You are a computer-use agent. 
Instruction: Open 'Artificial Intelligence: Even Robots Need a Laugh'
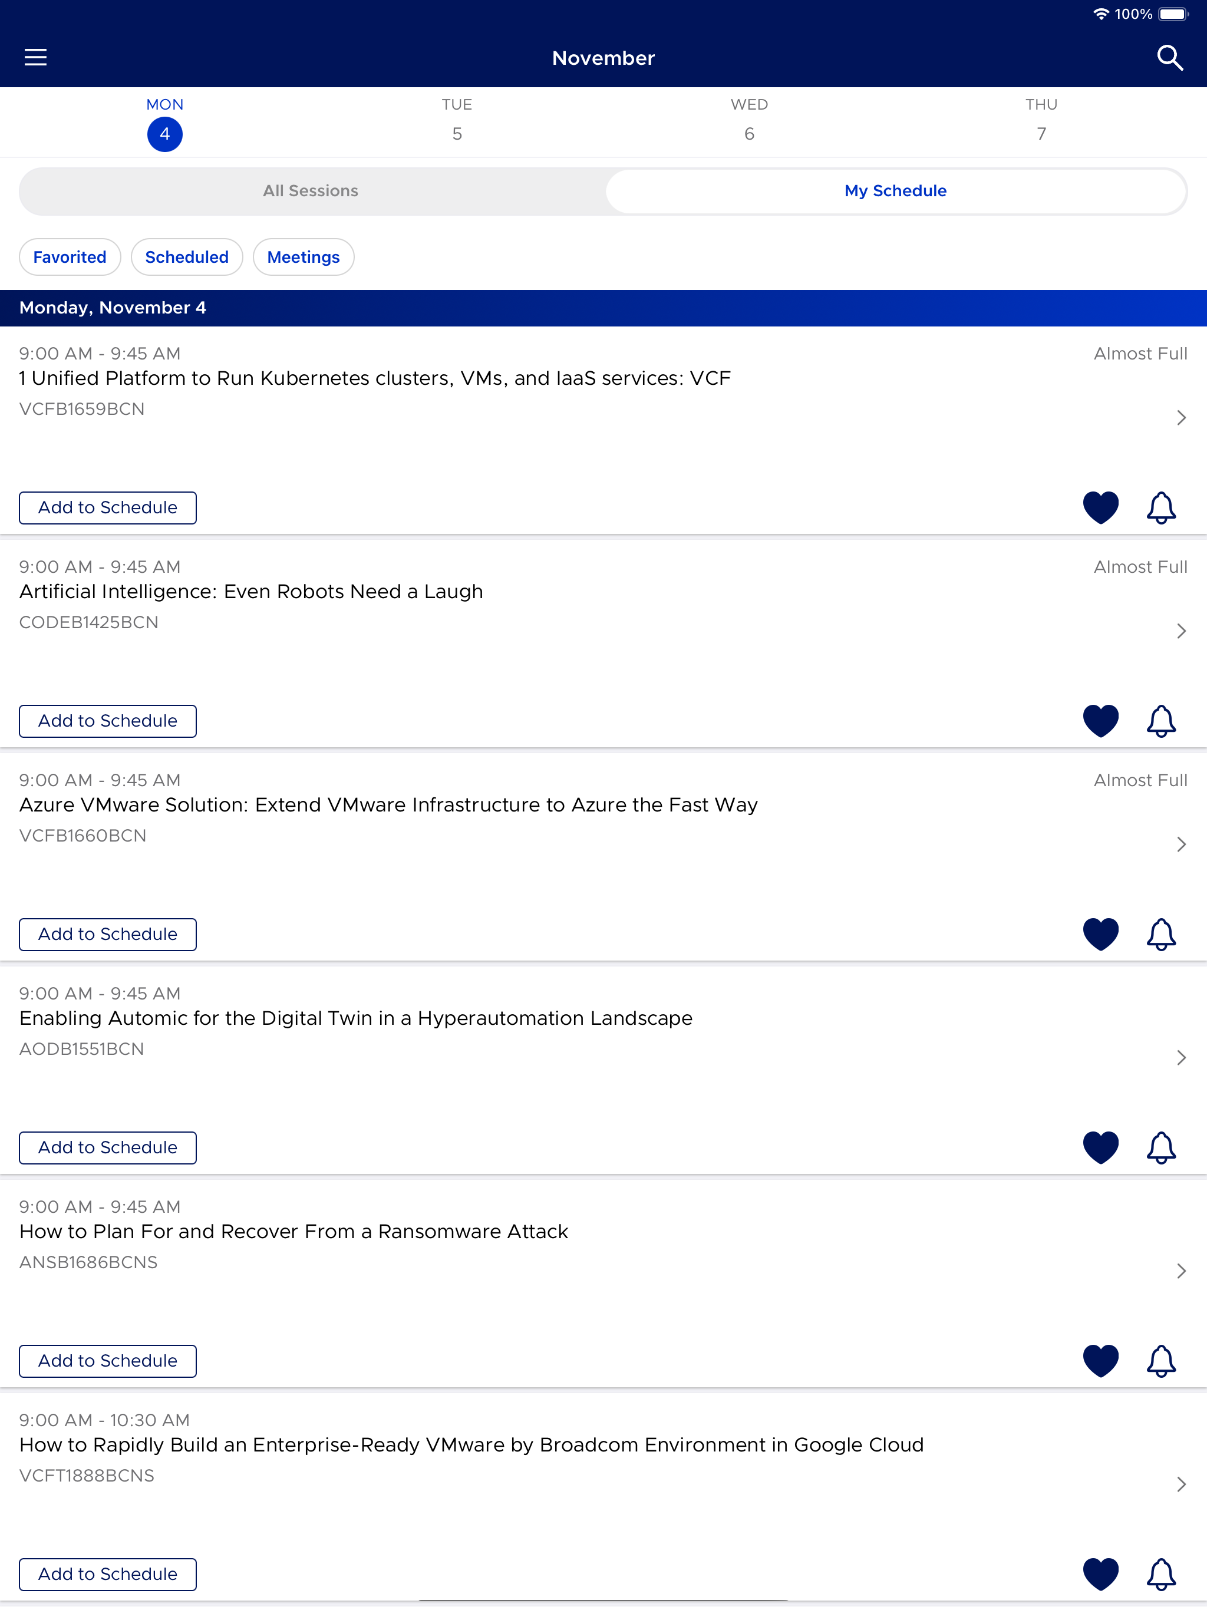tap(251, 592)
